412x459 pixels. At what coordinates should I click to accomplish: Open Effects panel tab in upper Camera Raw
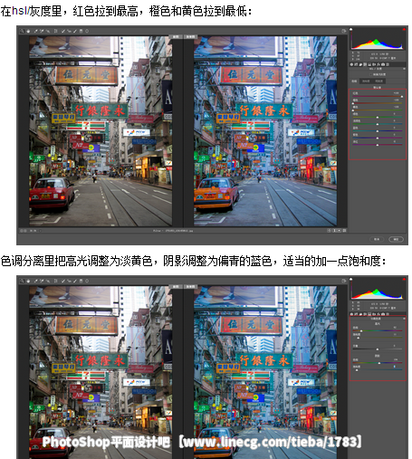pos(378,64)
